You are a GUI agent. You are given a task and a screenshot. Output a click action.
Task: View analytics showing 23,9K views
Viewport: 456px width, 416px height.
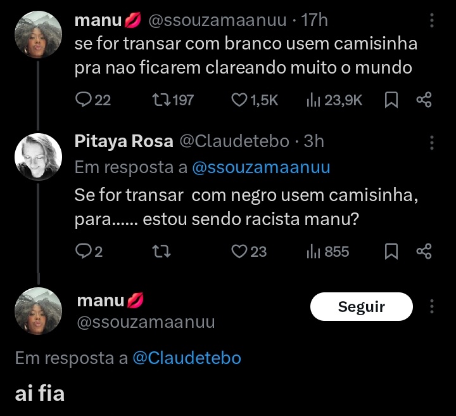pos(334,100)
